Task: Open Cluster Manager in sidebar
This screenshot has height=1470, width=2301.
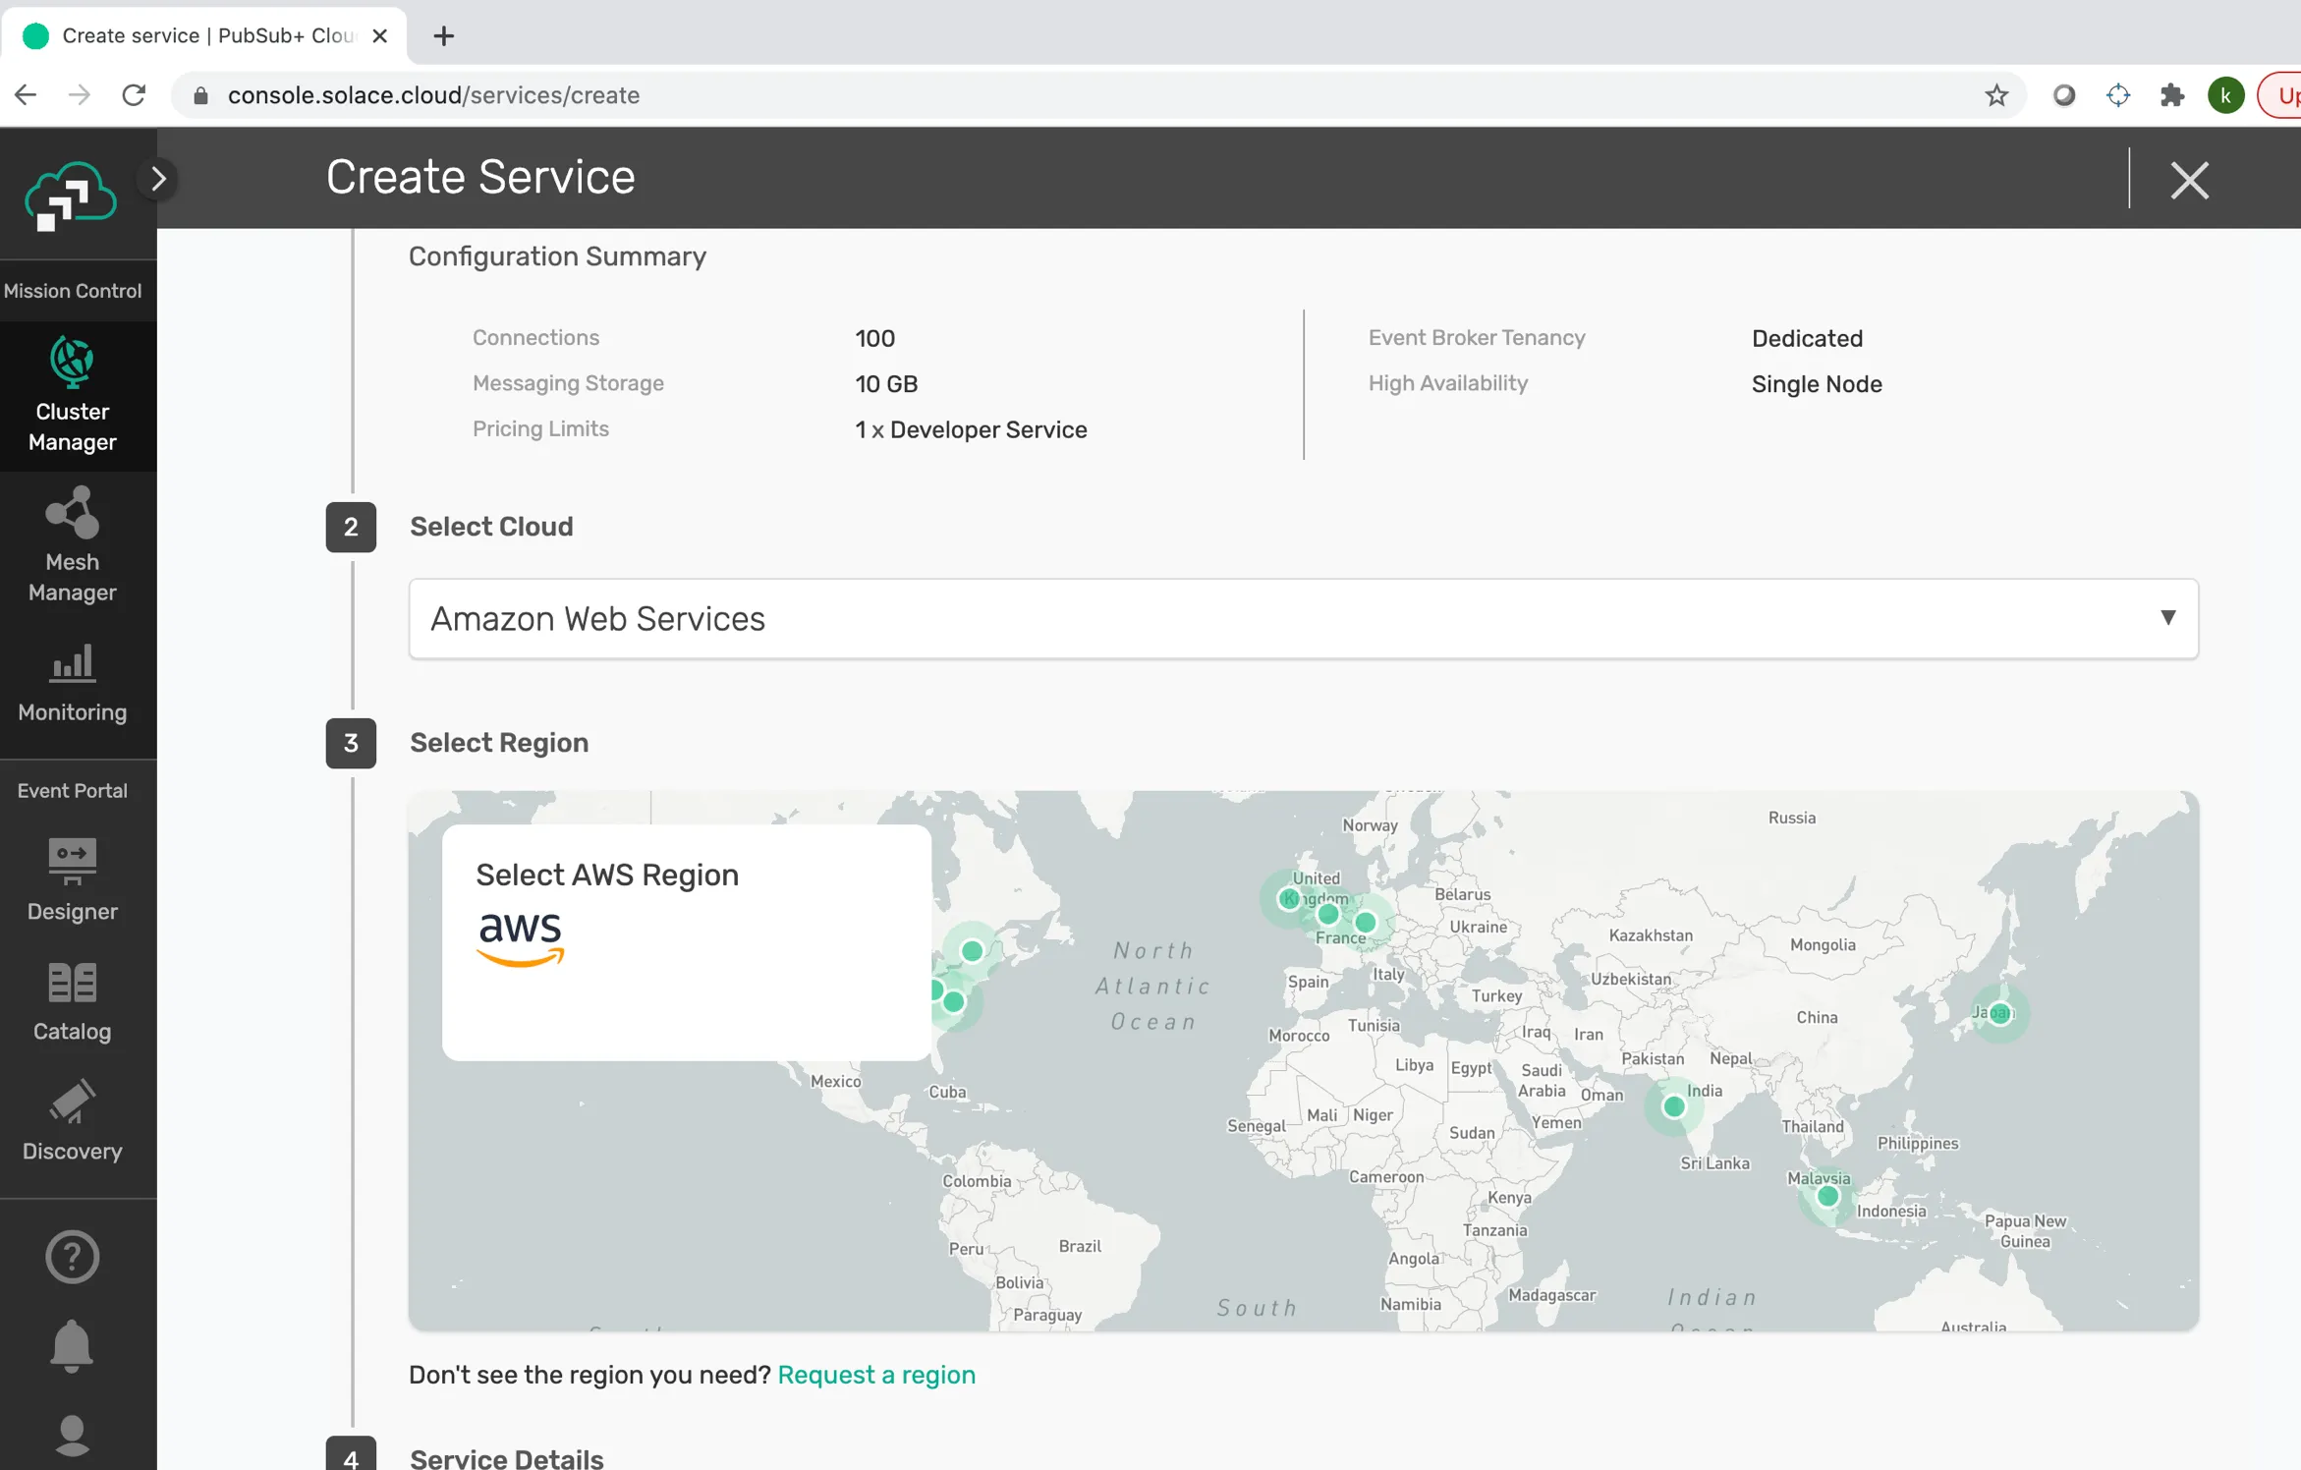Action: [73, 395]
